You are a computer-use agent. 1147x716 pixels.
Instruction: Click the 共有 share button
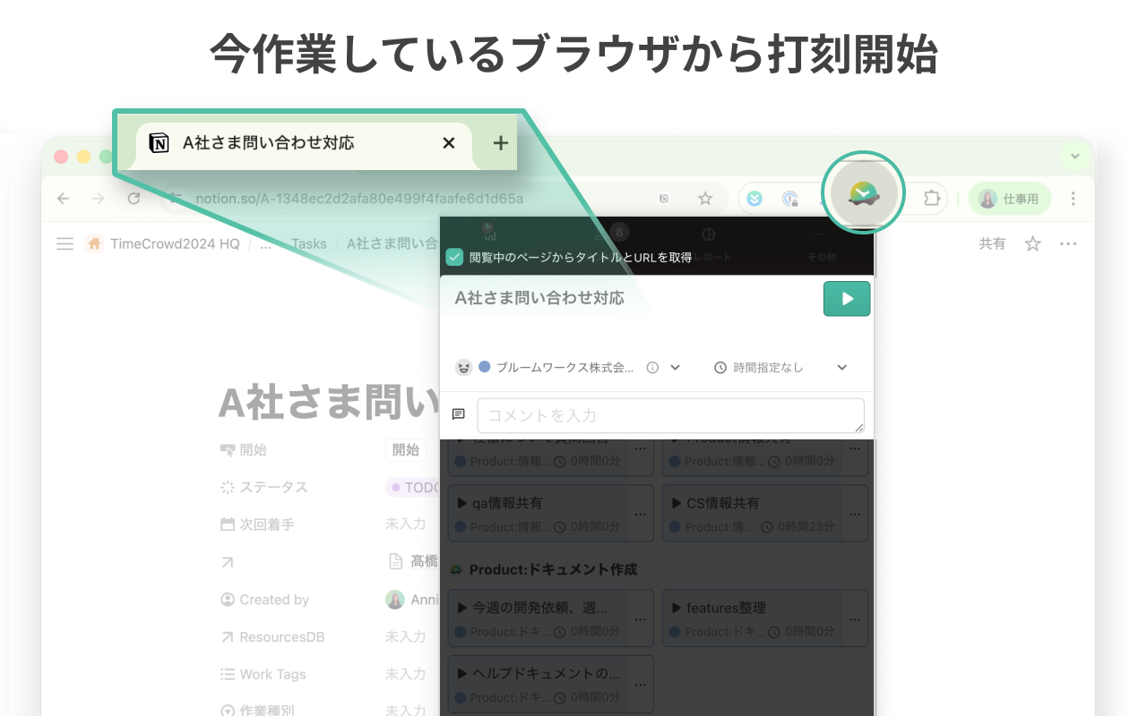coord(993,243)
